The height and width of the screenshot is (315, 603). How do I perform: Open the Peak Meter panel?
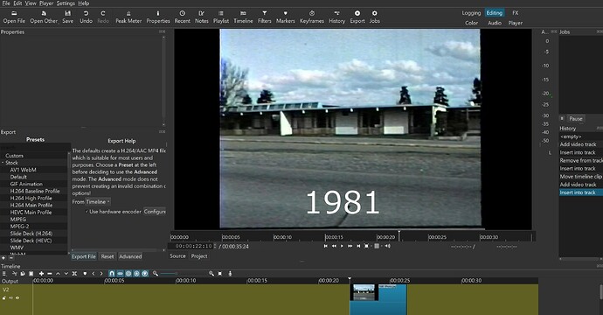tap(128, 17)
